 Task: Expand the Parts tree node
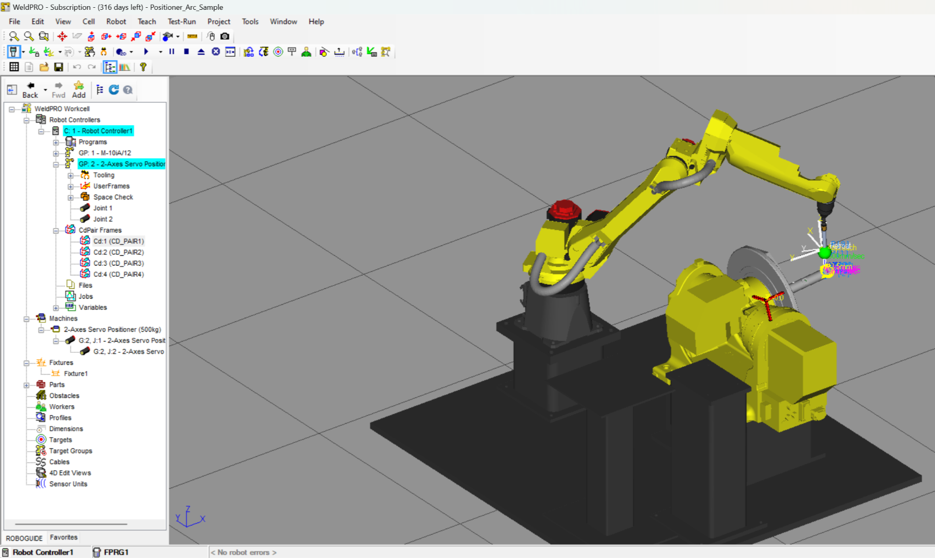(x=26, y=385)
